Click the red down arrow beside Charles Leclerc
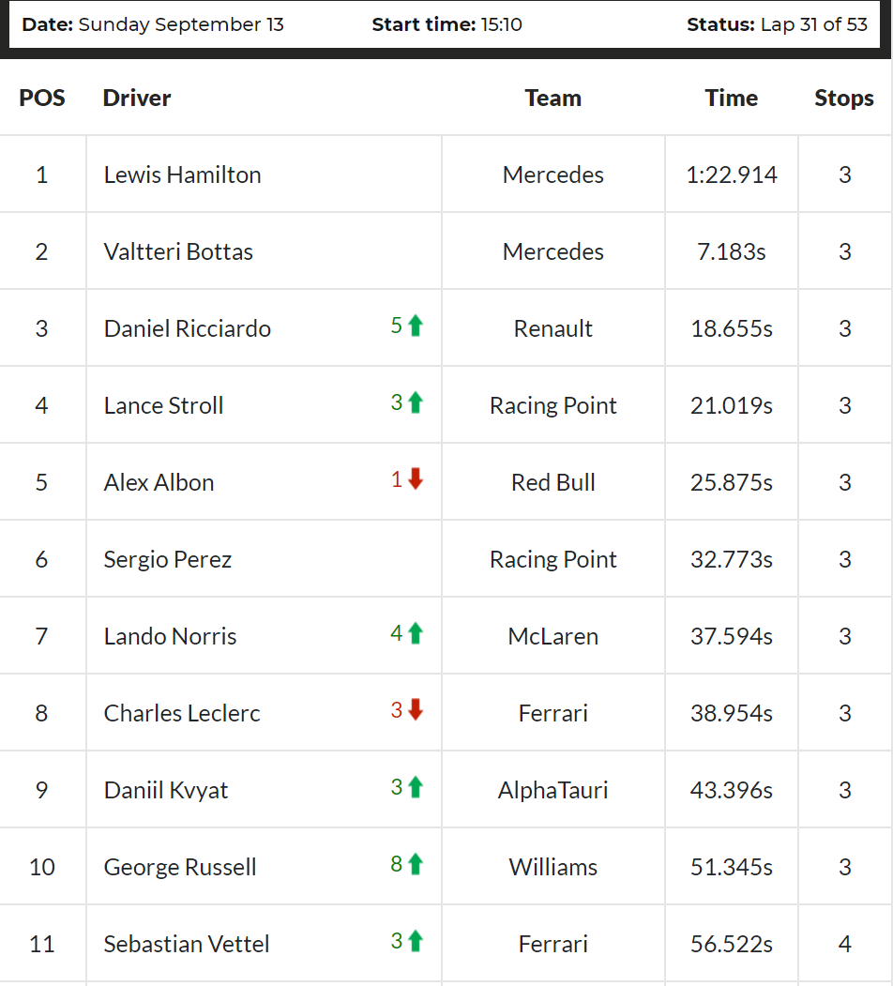 [x=415, y=710]
